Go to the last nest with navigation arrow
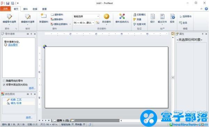Image resolution: width=209 pixels, height=127 pixels. pos(49,120)
